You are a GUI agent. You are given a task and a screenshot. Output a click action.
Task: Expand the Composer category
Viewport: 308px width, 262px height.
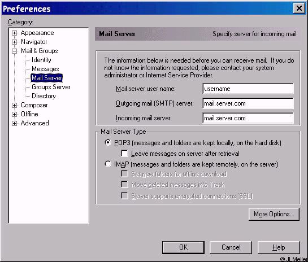click(x=14, y=105)
